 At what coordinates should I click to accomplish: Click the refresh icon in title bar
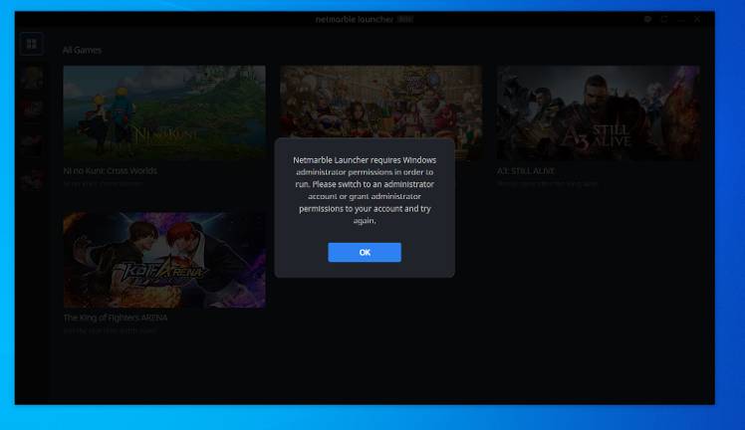pos(664,19)
